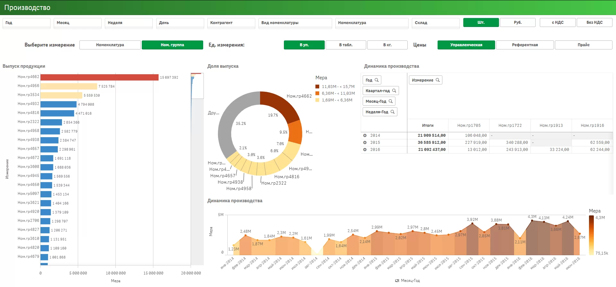The height and width of the screenshot is (287, 616).
Task: Click the 4,3M data point label
Action: (532, 217)
